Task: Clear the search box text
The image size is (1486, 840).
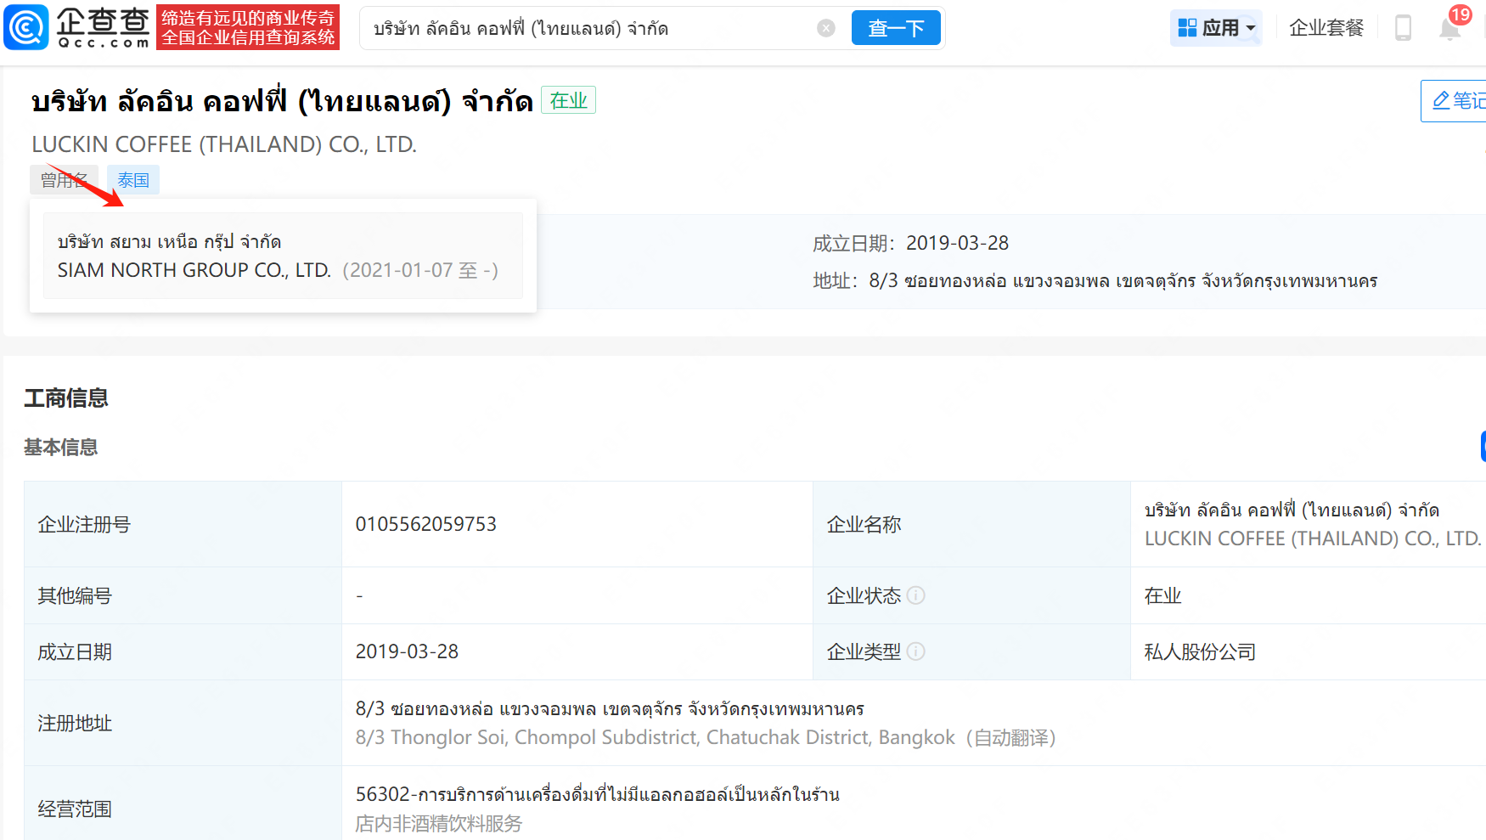Action: click(825, 28)
